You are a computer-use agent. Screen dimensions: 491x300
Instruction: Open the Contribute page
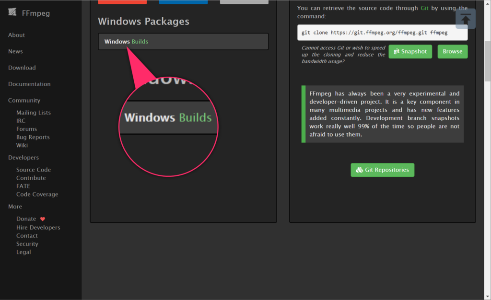tap(31, 178)
